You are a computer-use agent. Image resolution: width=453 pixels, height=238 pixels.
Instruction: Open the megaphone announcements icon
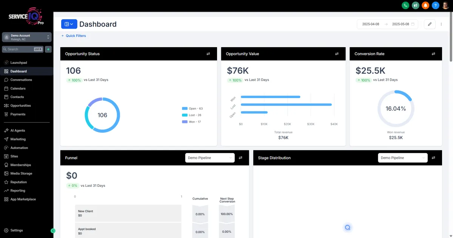[x=416, y=5]
